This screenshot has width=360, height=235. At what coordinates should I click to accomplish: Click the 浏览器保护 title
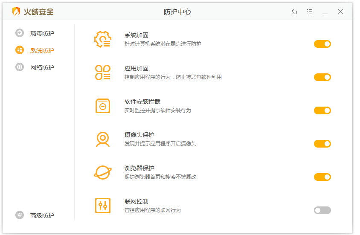[x=139, y=168]
